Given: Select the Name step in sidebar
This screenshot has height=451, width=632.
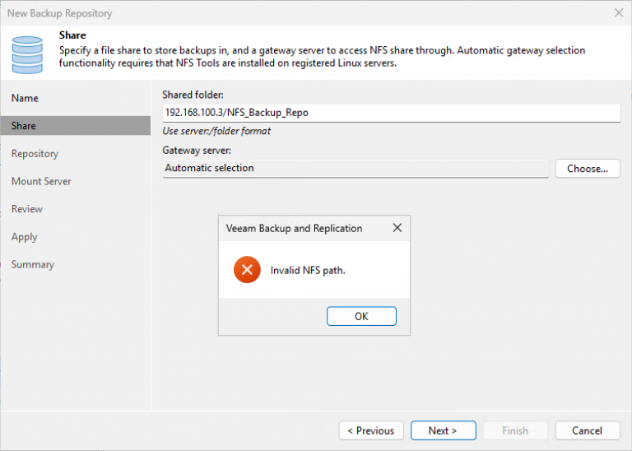Looking at the screenshot, I should click(x=25, y=98).
